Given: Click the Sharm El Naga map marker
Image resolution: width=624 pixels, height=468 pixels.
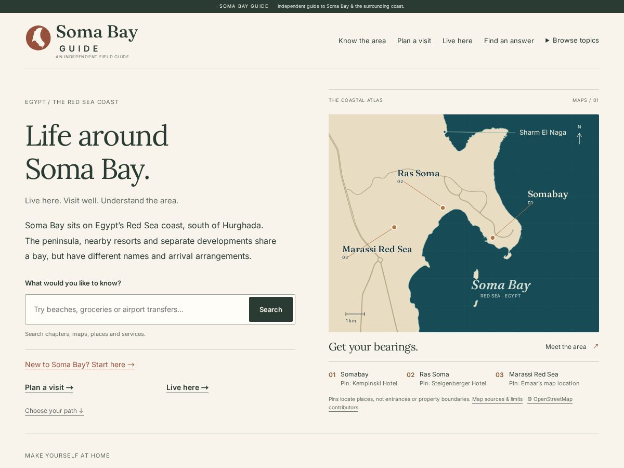Looking at the screenshot, I should tap(445, 132).
